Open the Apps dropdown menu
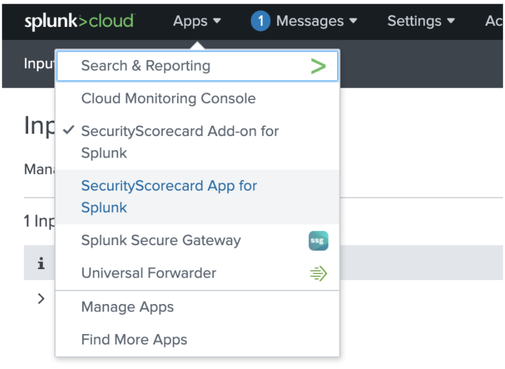 [x=197, y=21]
